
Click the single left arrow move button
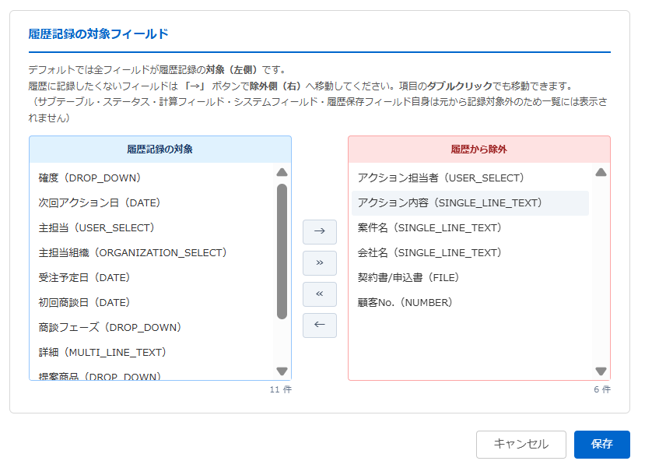click(x=320, y=325)
